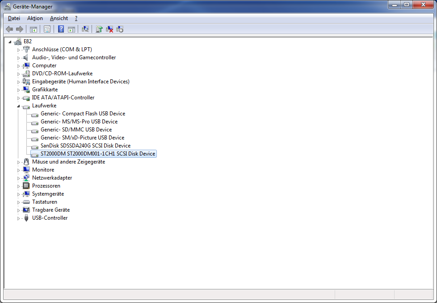Image resolution: width=437 pixels, height=303 pixels.
Task: Click the Geräte-Manager title bar icon
Action: coord(8,7)
